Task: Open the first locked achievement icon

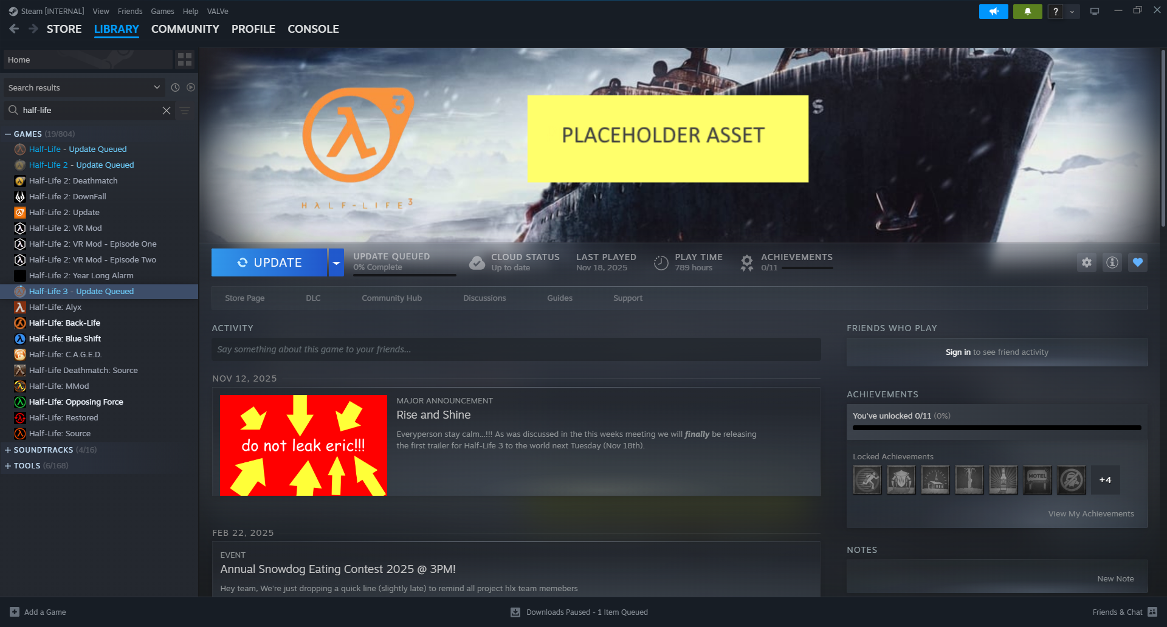Action: (x=867, y=480)
